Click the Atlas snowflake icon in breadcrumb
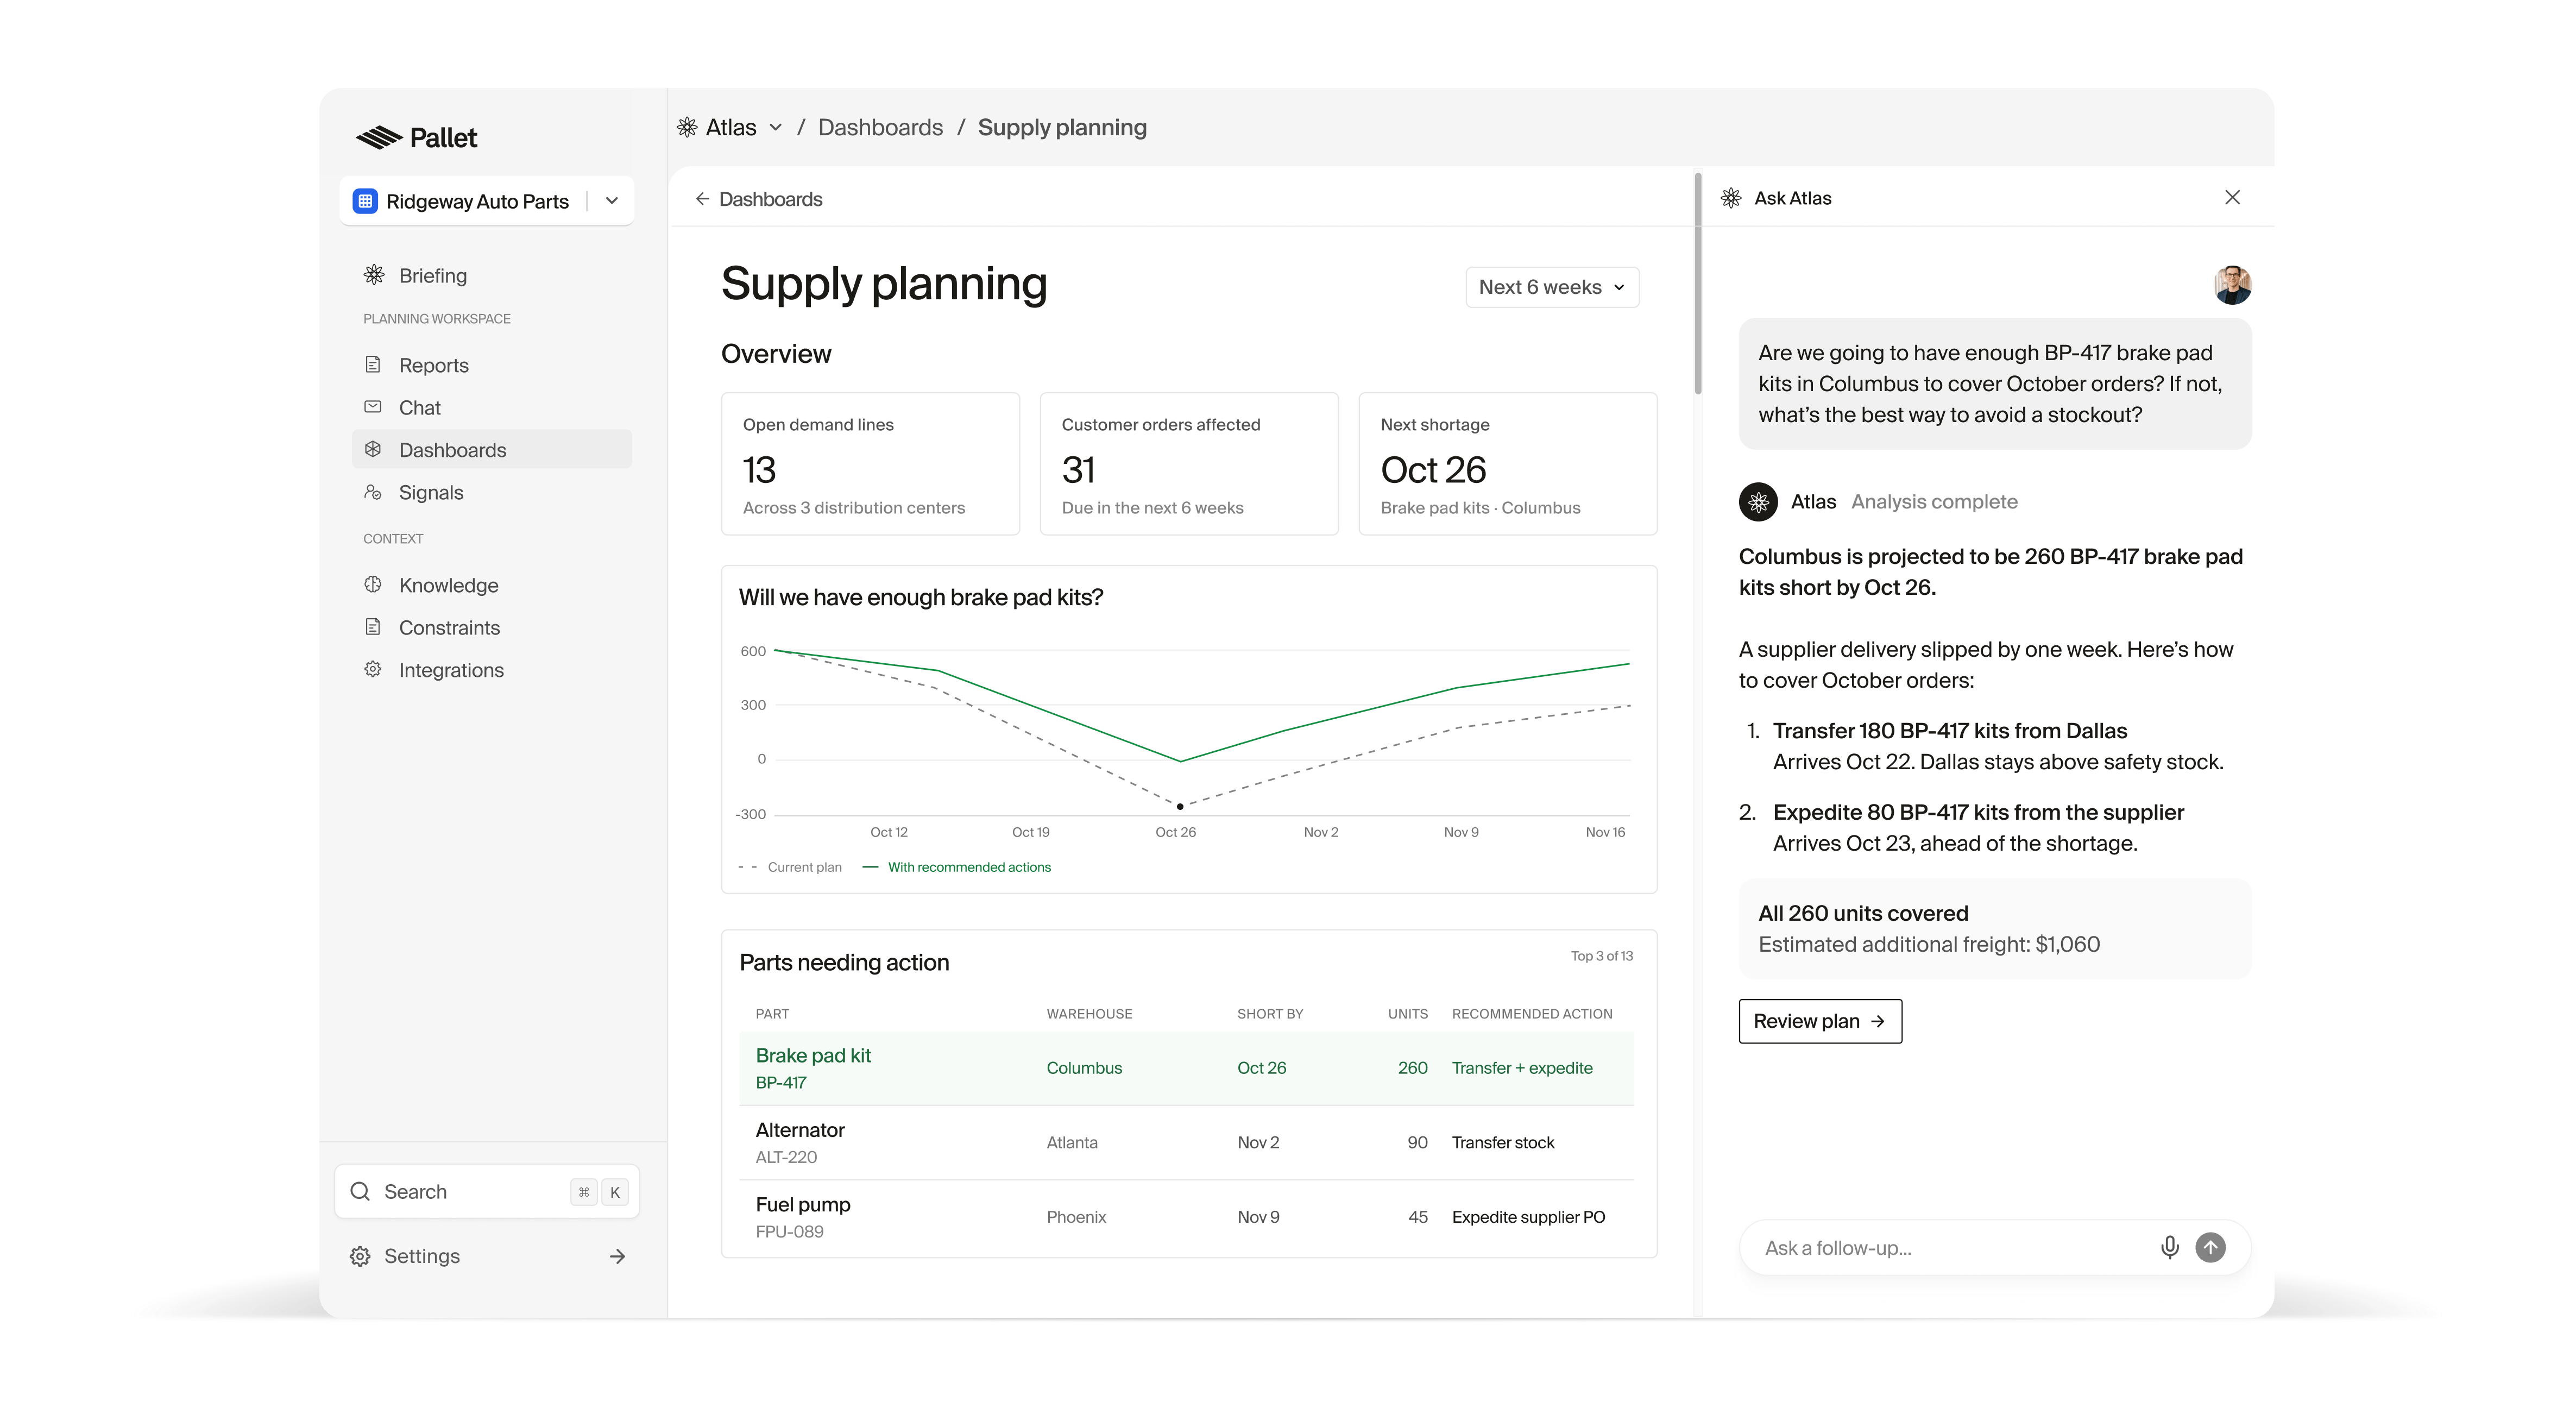 tap(687, 127)
